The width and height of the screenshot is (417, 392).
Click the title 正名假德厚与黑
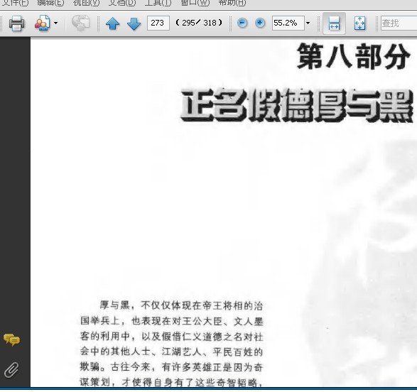(x=297, y=105)
